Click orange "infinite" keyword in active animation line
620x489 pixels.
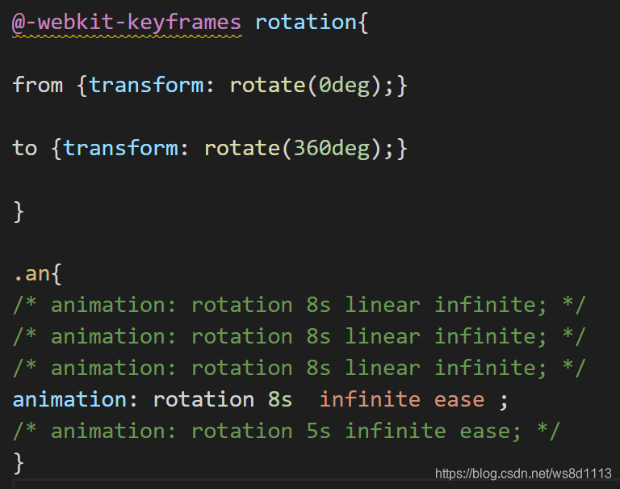coord(370,399)
